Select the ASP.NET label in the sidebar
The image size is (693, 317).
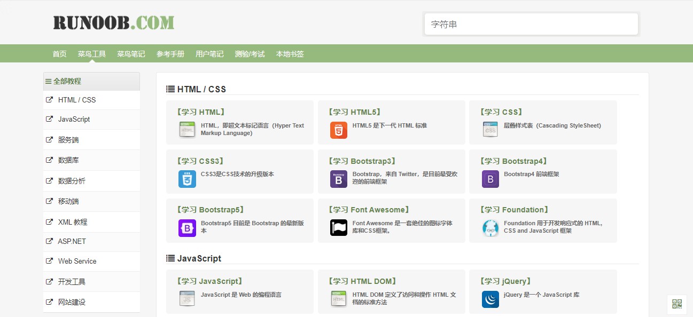click(72, 241)
